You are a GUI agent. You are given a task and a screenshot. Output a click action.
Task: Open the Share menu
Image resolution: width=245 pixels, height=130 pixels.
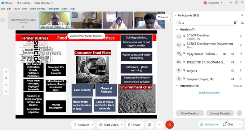pyautogui.click(x=17, y=9)
